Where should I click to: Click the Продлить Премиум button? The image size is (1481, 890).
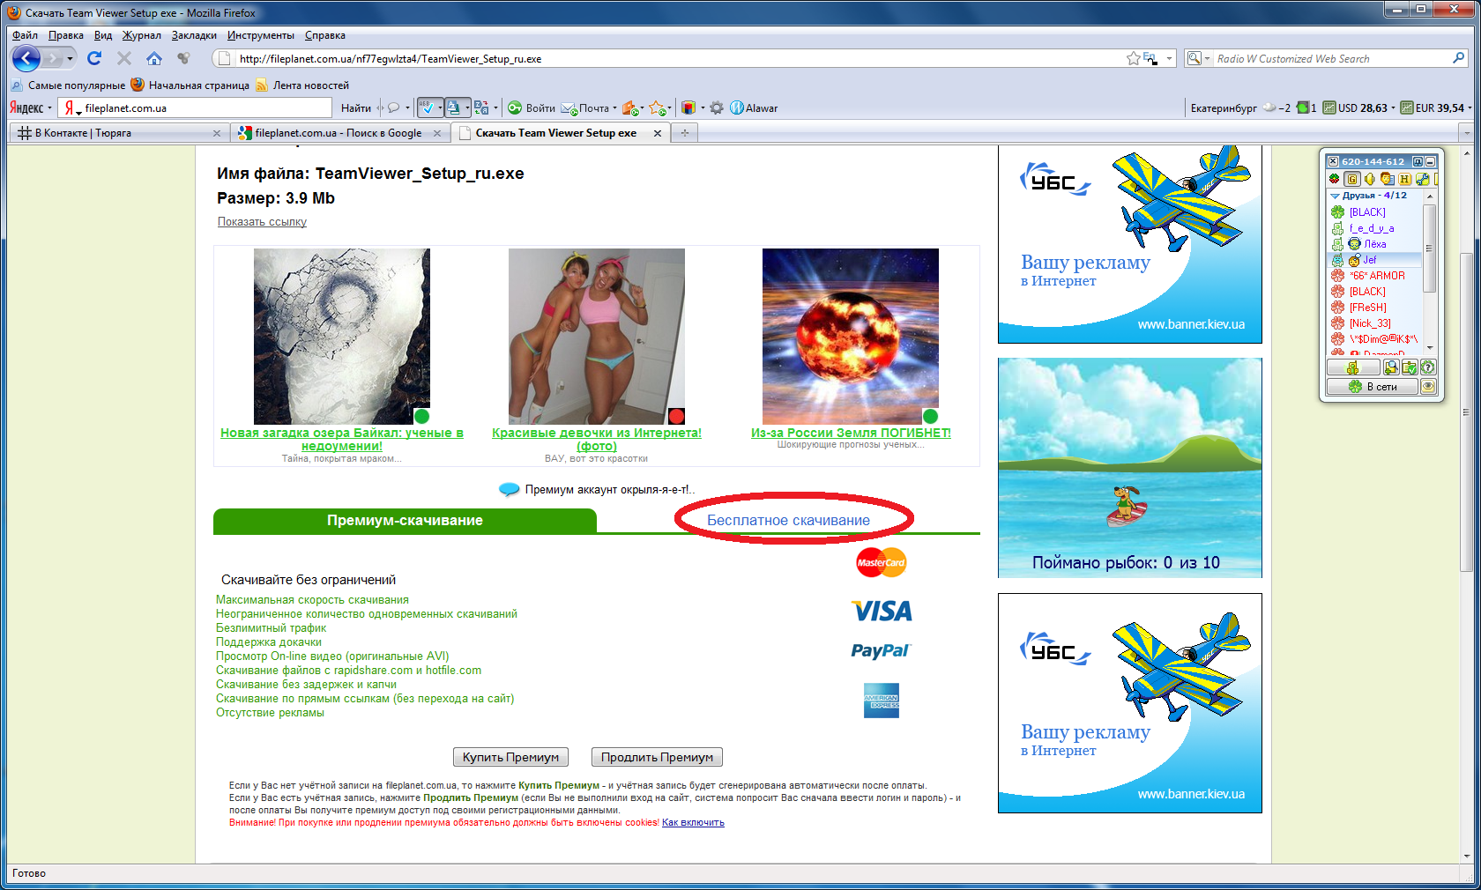pos(657,757)
